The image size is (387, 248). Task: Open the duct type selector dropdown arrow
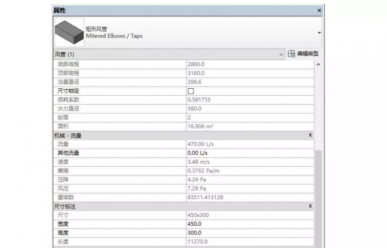pos(319,33)
